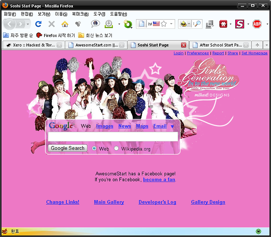Open the list all tabs dropdown arrow

267,45
